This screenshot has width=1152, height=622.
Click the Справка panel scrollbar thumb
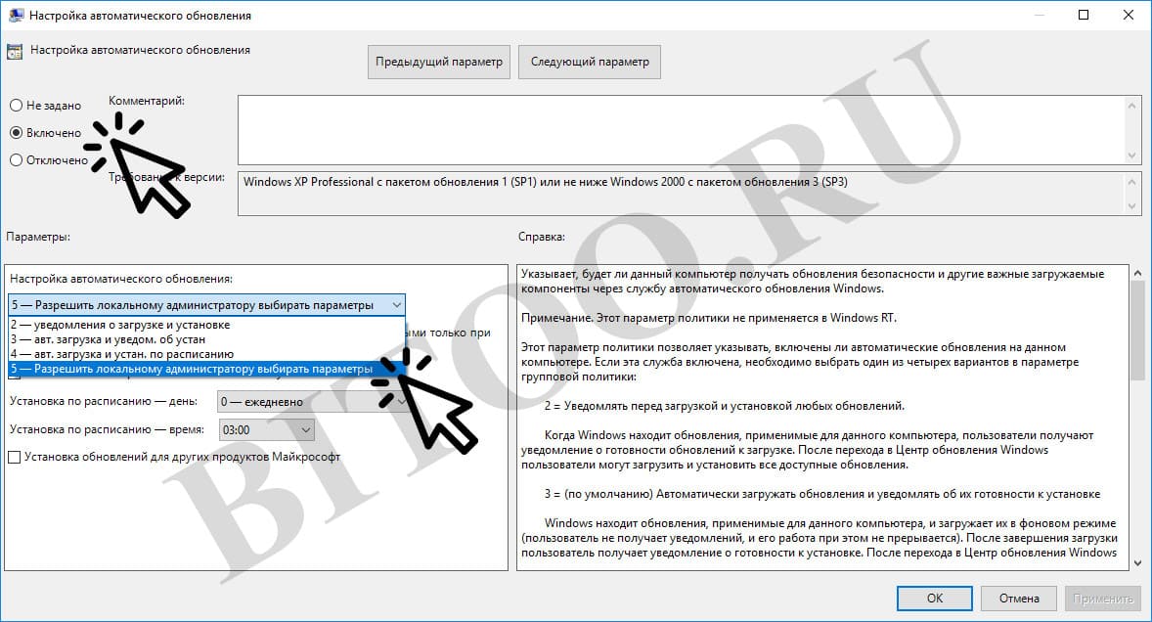pos(1136,328)
